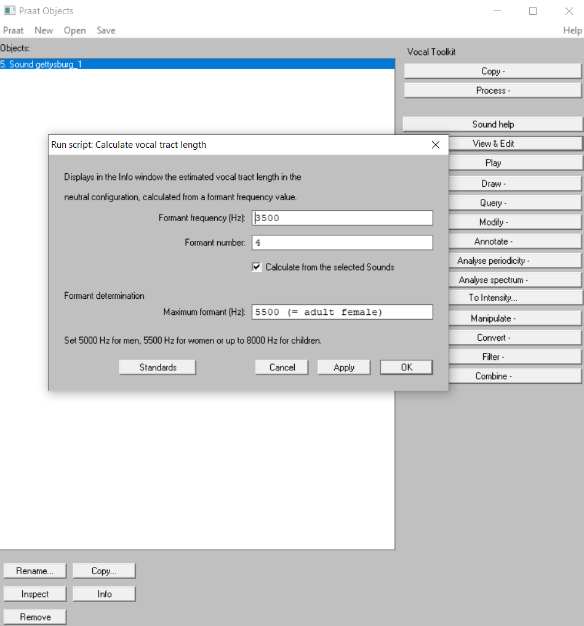This screenshot has height=626, width=584.
Task: Click the View & Edit button
Action: click(x=516, y=144)
